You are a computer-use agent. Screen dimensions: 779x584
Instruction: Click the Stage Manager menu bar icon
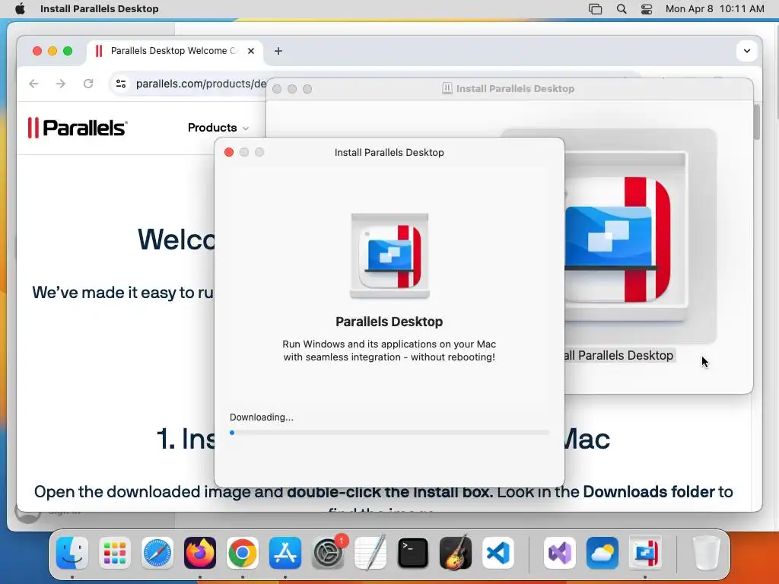[x=595, y=9]
